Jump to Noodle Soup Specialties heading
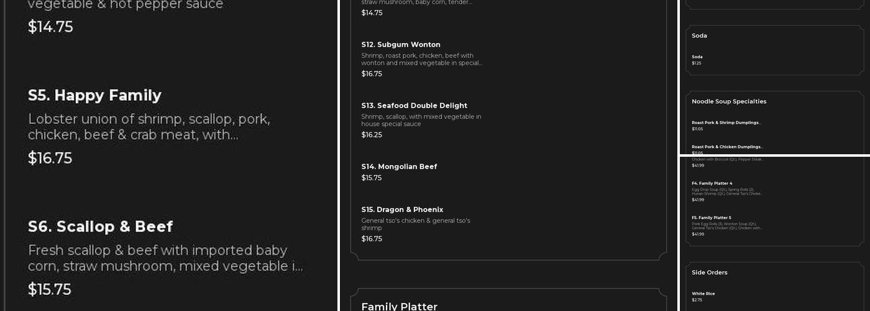This screenshot has width=870, height=311. click(x=729, y=101)
